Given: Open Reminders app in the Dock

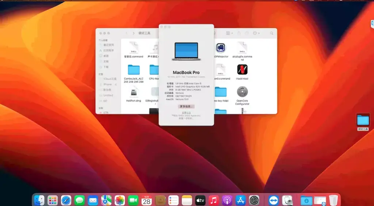Looking at the screenshot, I should 173,201.
